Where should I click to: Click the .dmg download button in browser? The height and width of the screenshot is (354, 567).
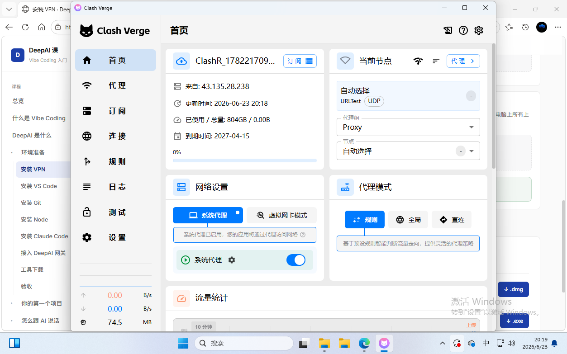513,289
